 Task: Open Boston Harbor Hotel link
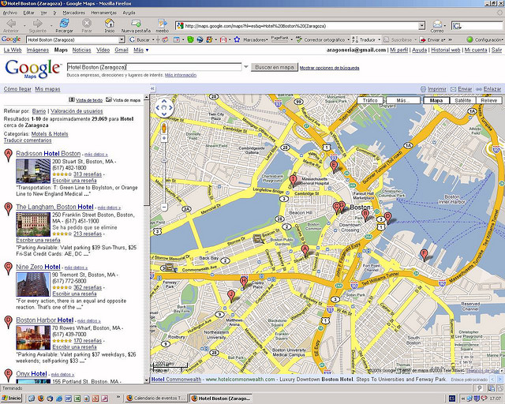point(45,320)
